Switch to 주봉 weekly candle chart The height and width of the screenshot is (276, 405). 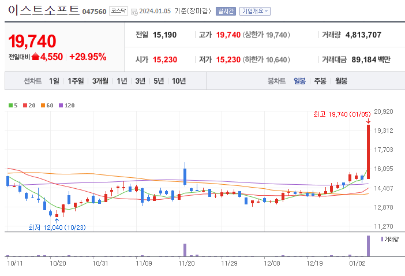pyautogui.click(x=320, y=81)
